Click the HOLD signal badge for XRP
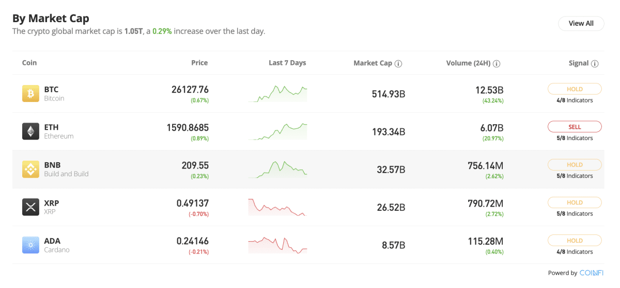The height and width of the screenshot is (288, 620). pyautogui.click(x=575, y=202)
